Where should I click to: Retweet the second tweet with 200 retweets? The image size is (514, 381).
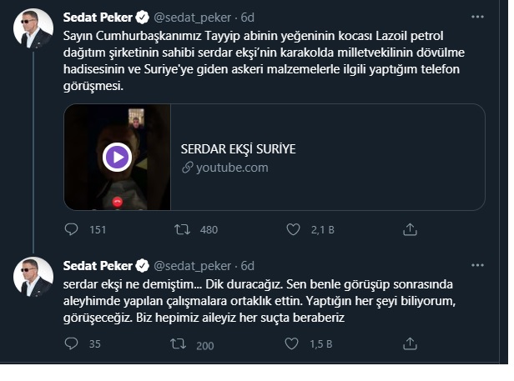(x=179, y=343)
